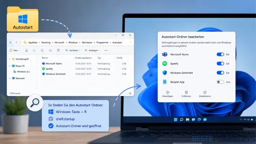Click the Beispiel-App icon in the dialog

[x=165, y=82]
